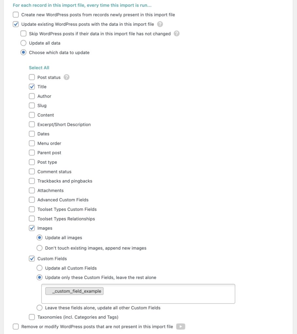Select "Don't touch existing images, append new images"

coord(39,248)
